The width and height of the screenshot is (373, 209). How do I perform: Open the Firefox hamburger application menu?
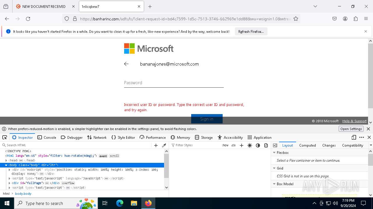coord(366,19)
